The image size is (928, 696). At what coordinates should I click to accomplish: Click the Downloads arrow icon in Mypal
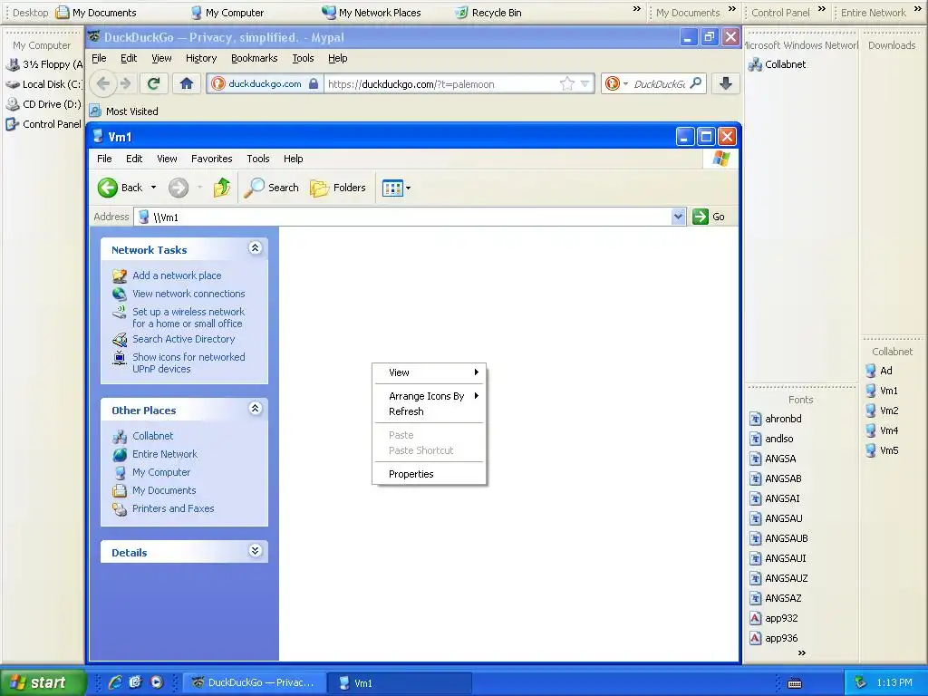tap(726, 84)
